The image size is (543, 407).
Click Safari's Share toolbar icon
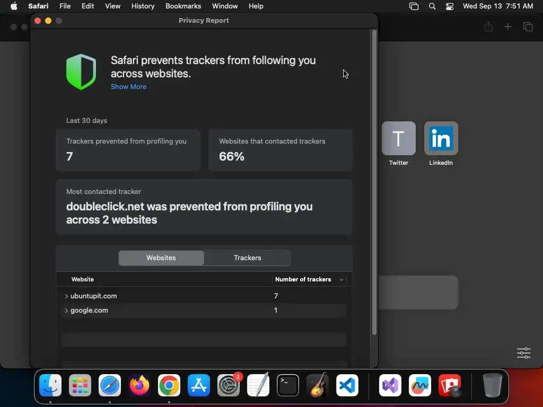pos(488,26)
